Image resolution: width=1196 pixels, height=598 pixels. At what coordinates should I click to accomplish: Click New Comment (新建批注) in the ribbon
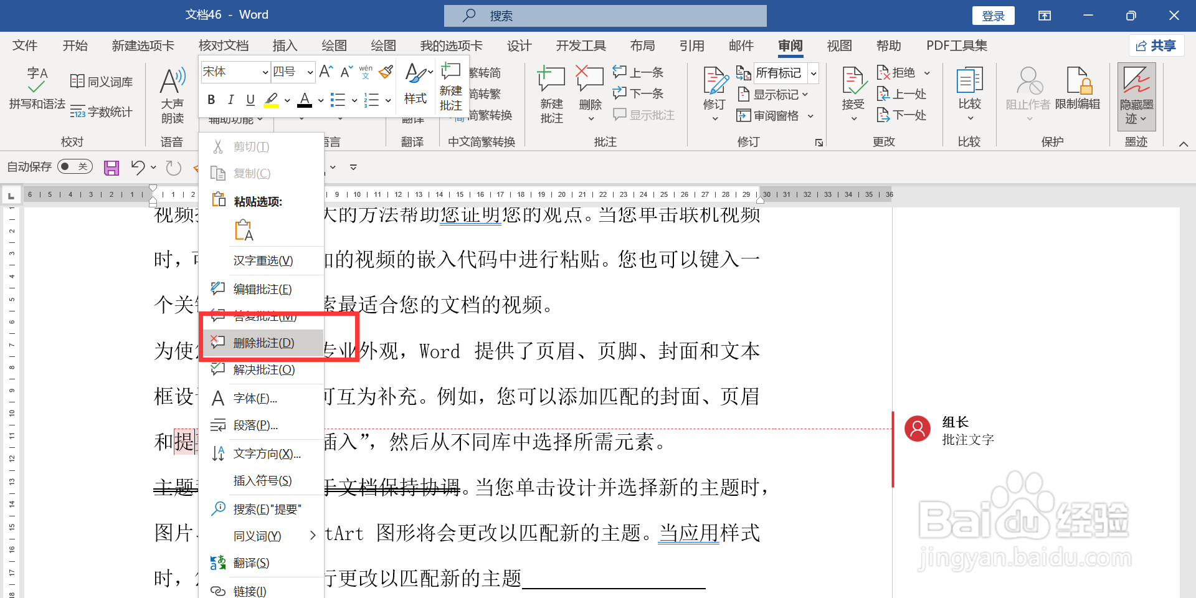point(551,95)
